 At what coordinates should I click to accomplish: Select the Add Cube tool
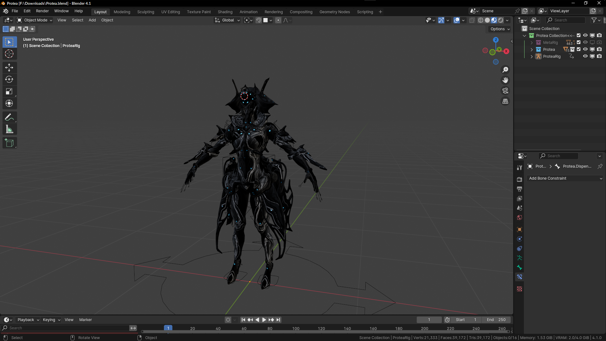(9, 143)
